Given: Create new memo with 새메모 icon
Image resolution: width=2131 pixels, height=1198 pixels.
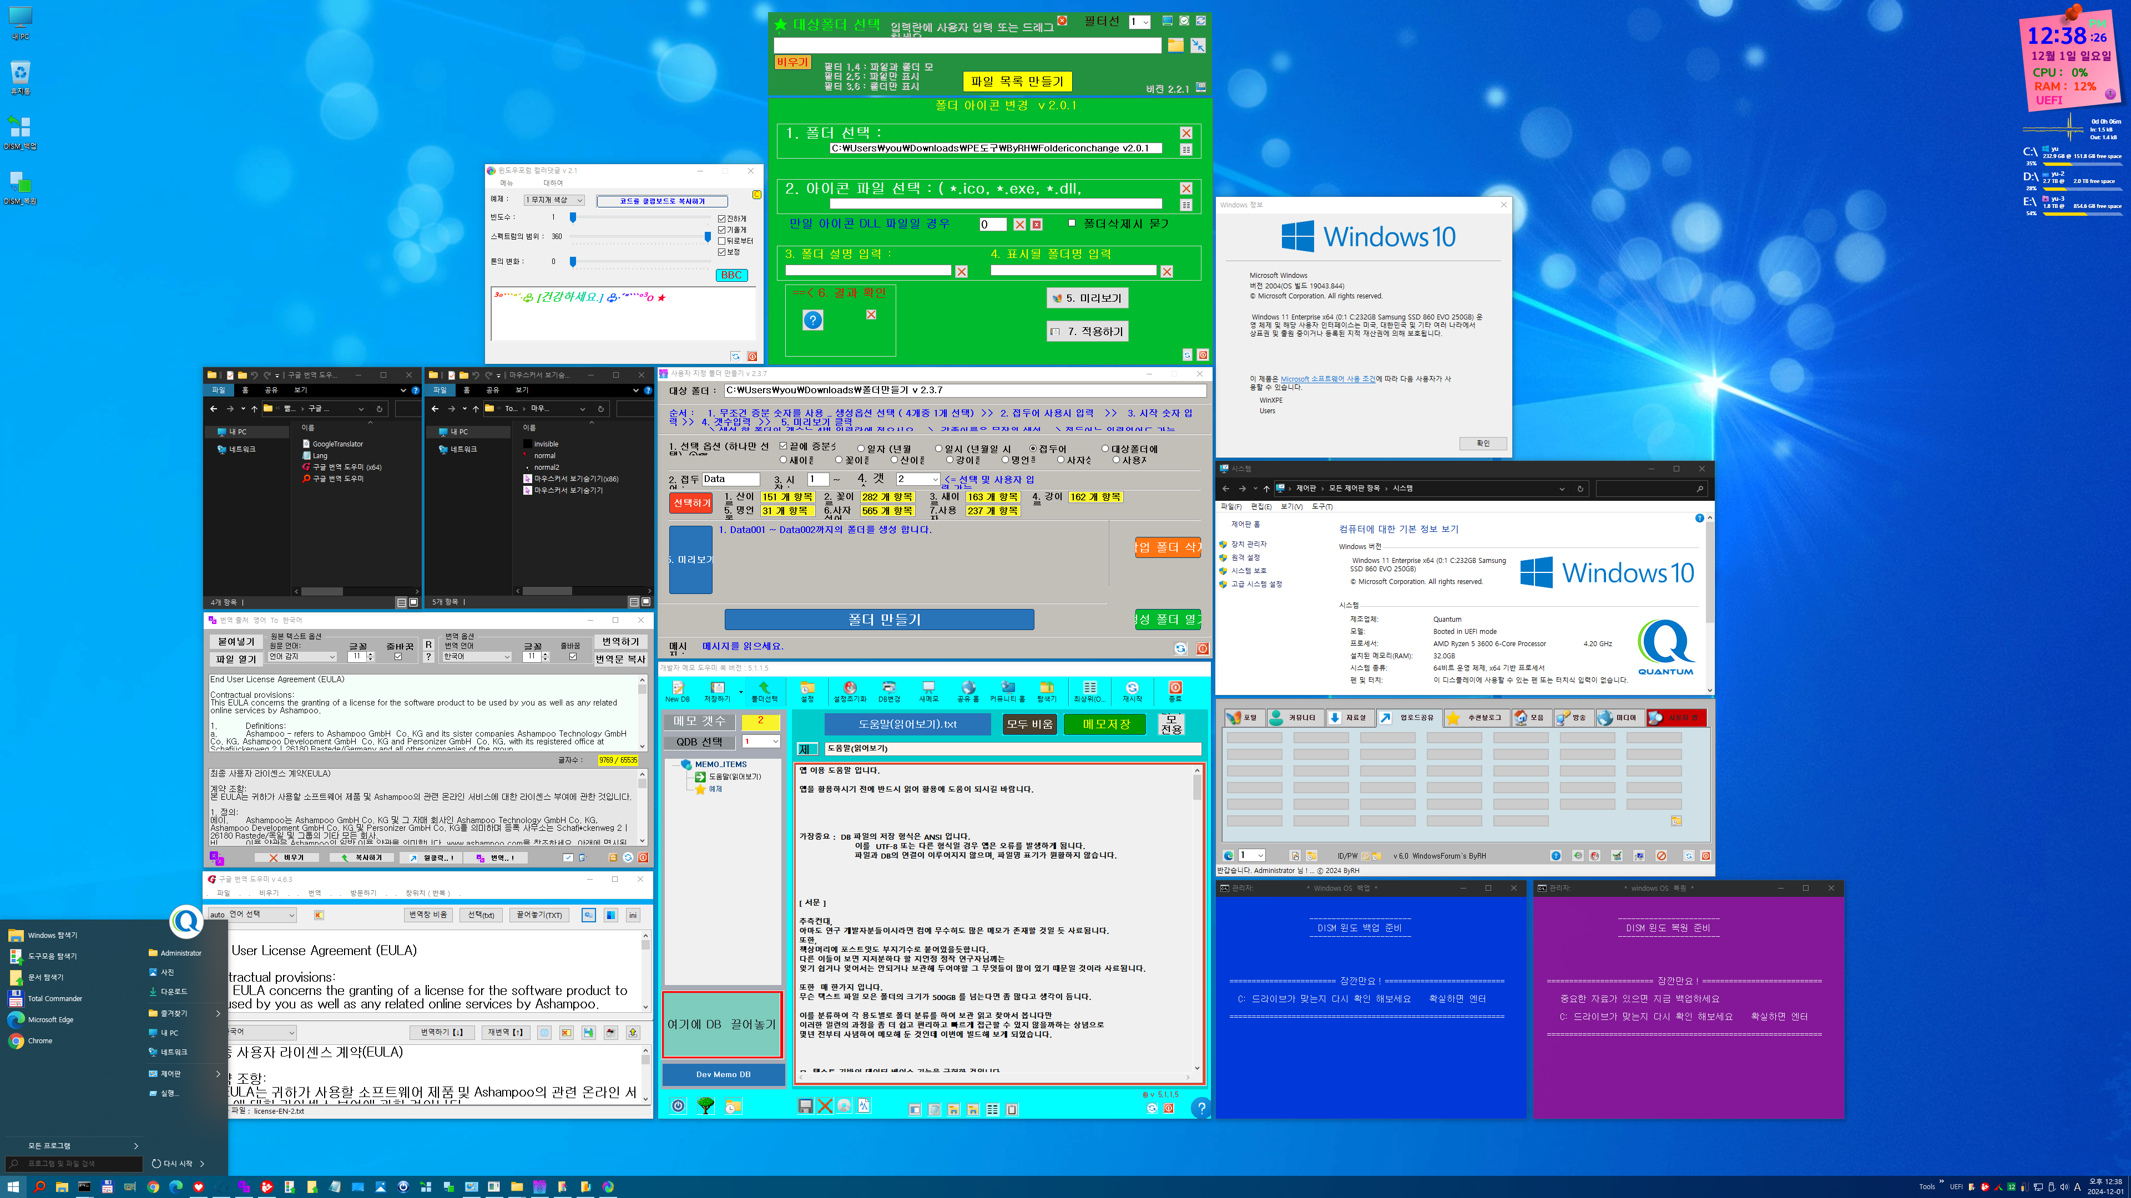Looking at the screenshot, I should (928, 691).
